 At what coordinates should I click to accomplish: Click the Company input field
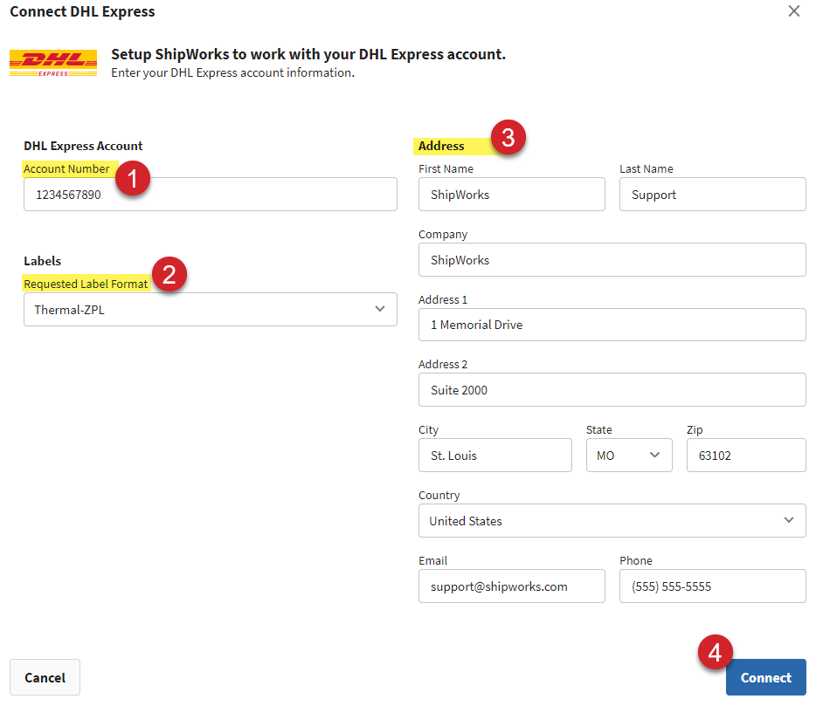[612, 260]
